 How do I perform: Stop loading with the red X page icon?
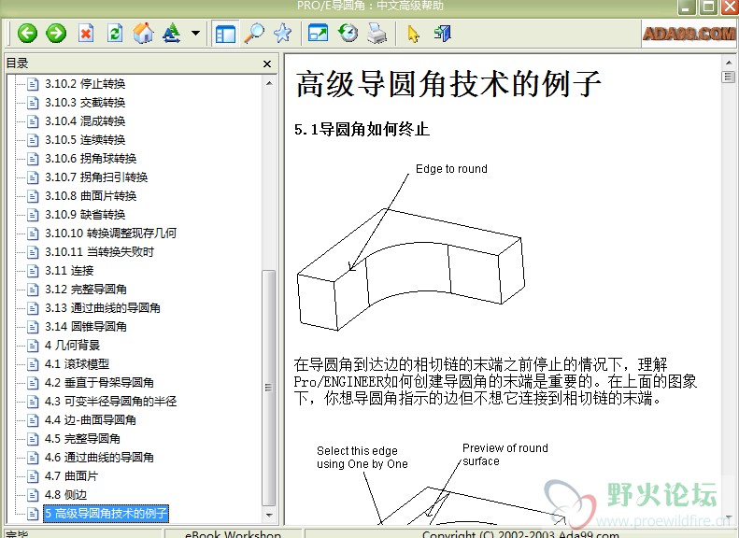86,33
